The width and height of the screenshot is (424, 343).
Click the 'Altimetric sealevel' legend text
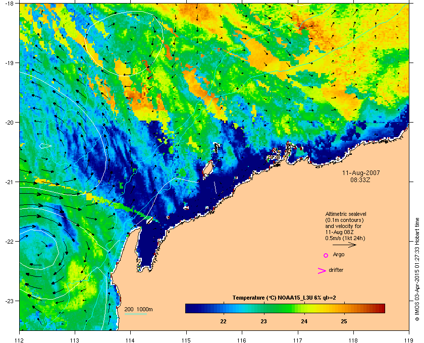pyautogui.click(x=346, y=214)
